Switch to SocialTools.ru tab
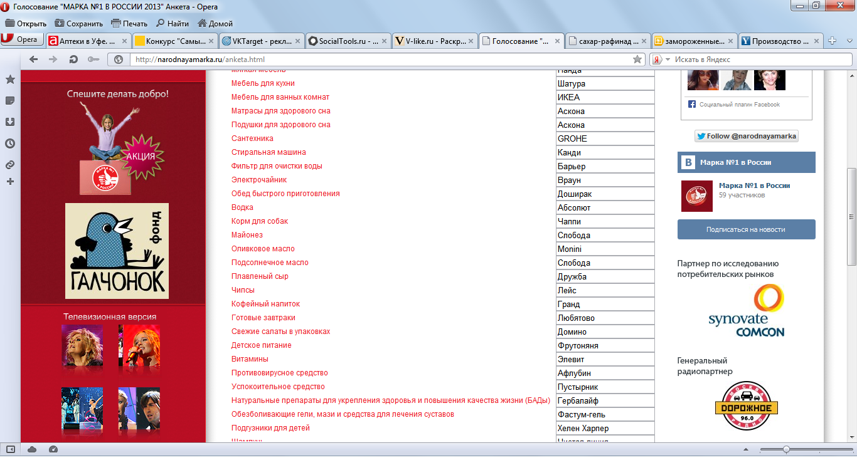857x470 pixels. [x=348, y=41]
